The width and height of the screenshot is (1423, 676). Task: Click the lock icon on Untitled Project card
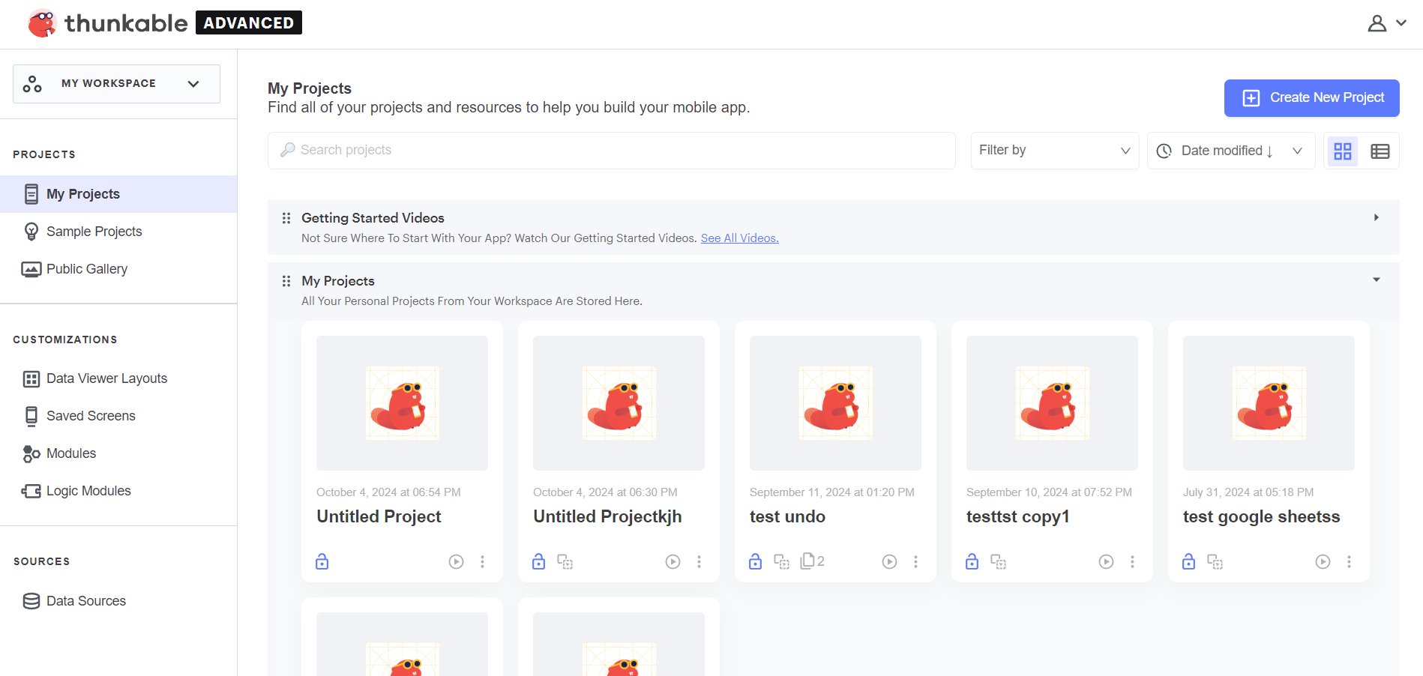point(322,561)
